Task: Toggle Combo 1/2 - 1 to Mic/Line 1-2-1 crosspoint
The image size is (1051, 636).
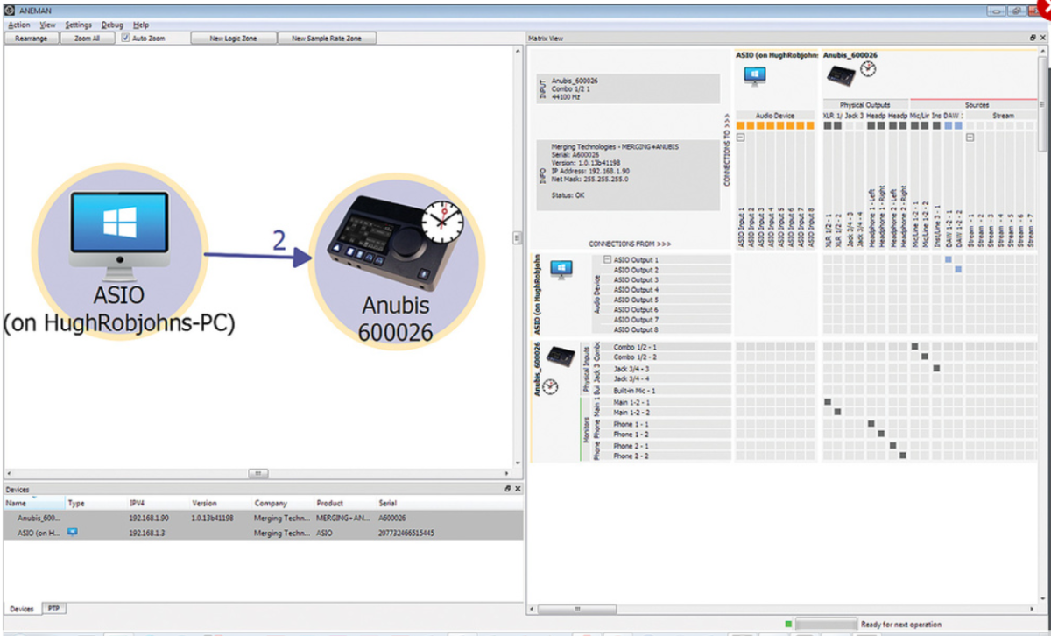Action: point(915,347)
